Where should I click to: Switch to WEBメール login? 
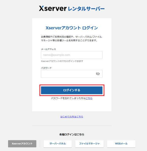(121, 144)
